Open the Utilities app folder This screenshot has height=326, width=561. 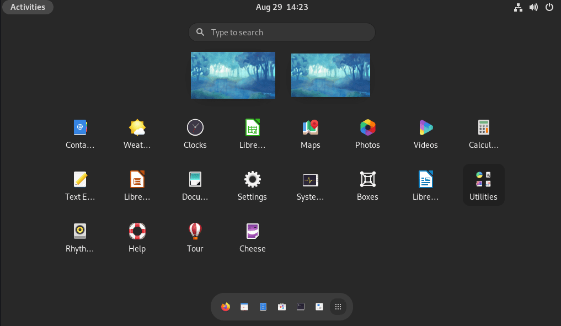tap(483, 185)
